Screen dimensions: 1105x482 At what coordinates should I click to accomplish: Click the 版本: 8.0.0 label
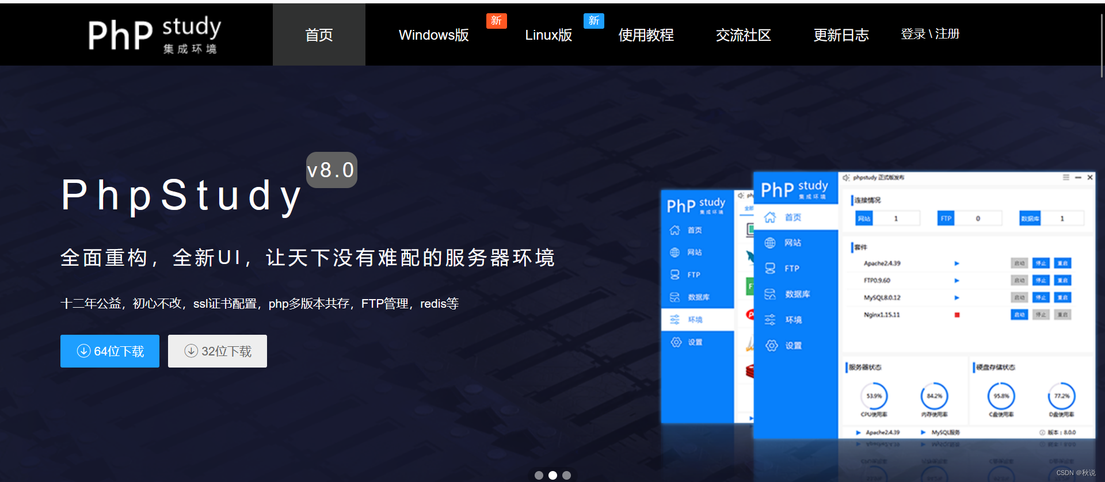1057,433
